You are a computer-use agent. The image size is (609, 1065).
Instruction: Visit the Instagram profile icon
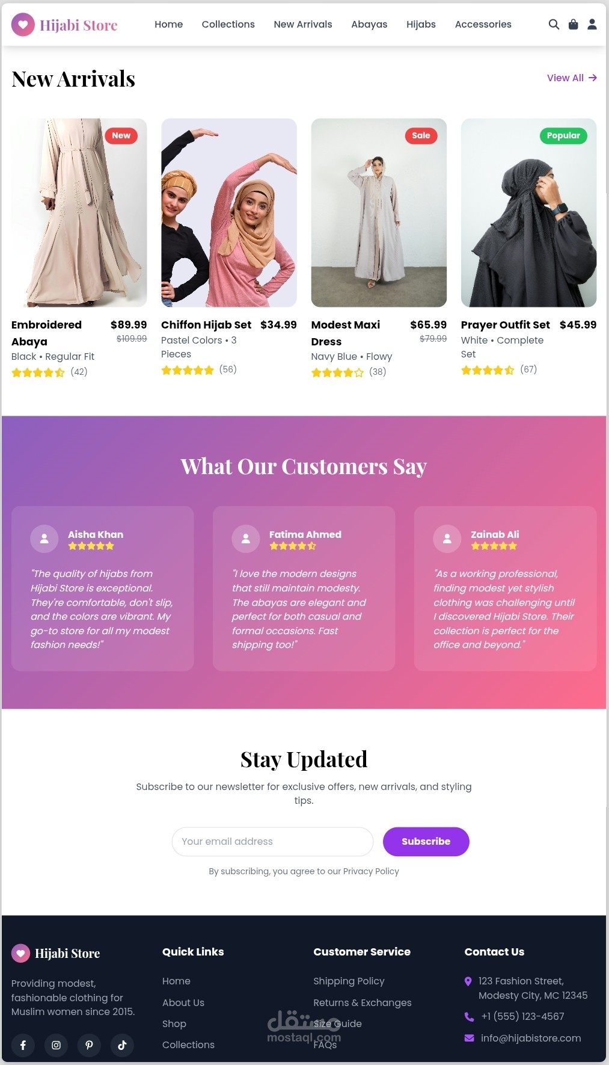(x=56, y=1045)
